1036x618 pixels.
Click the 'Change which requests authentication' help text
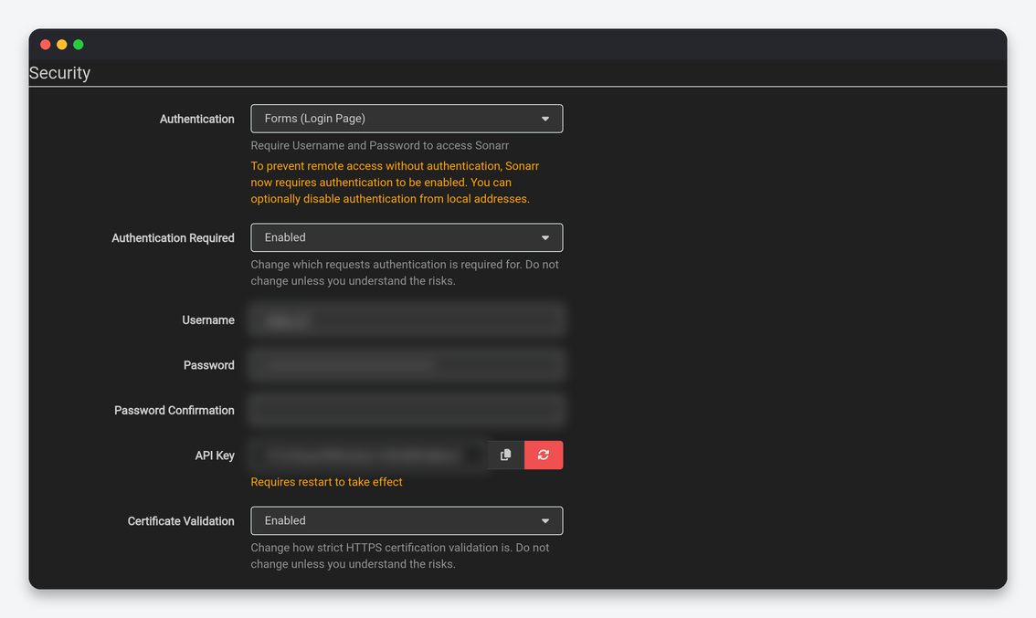(x=405, y=273)
